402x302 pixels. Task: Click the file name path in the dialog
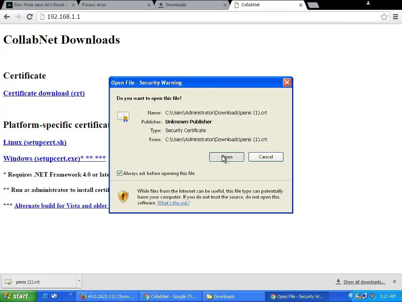[216, 113]
